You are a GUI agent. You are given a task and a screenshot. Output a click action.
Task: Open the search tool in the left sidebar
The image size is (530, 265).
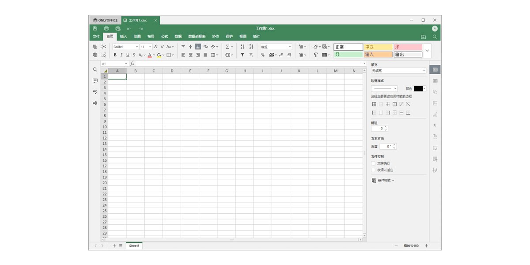pos(95,69)
